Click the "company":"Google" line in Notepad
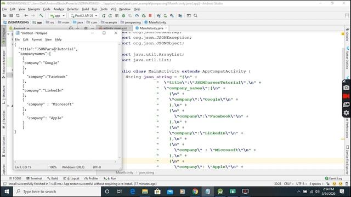351x197 pixels. click(41, 63)
